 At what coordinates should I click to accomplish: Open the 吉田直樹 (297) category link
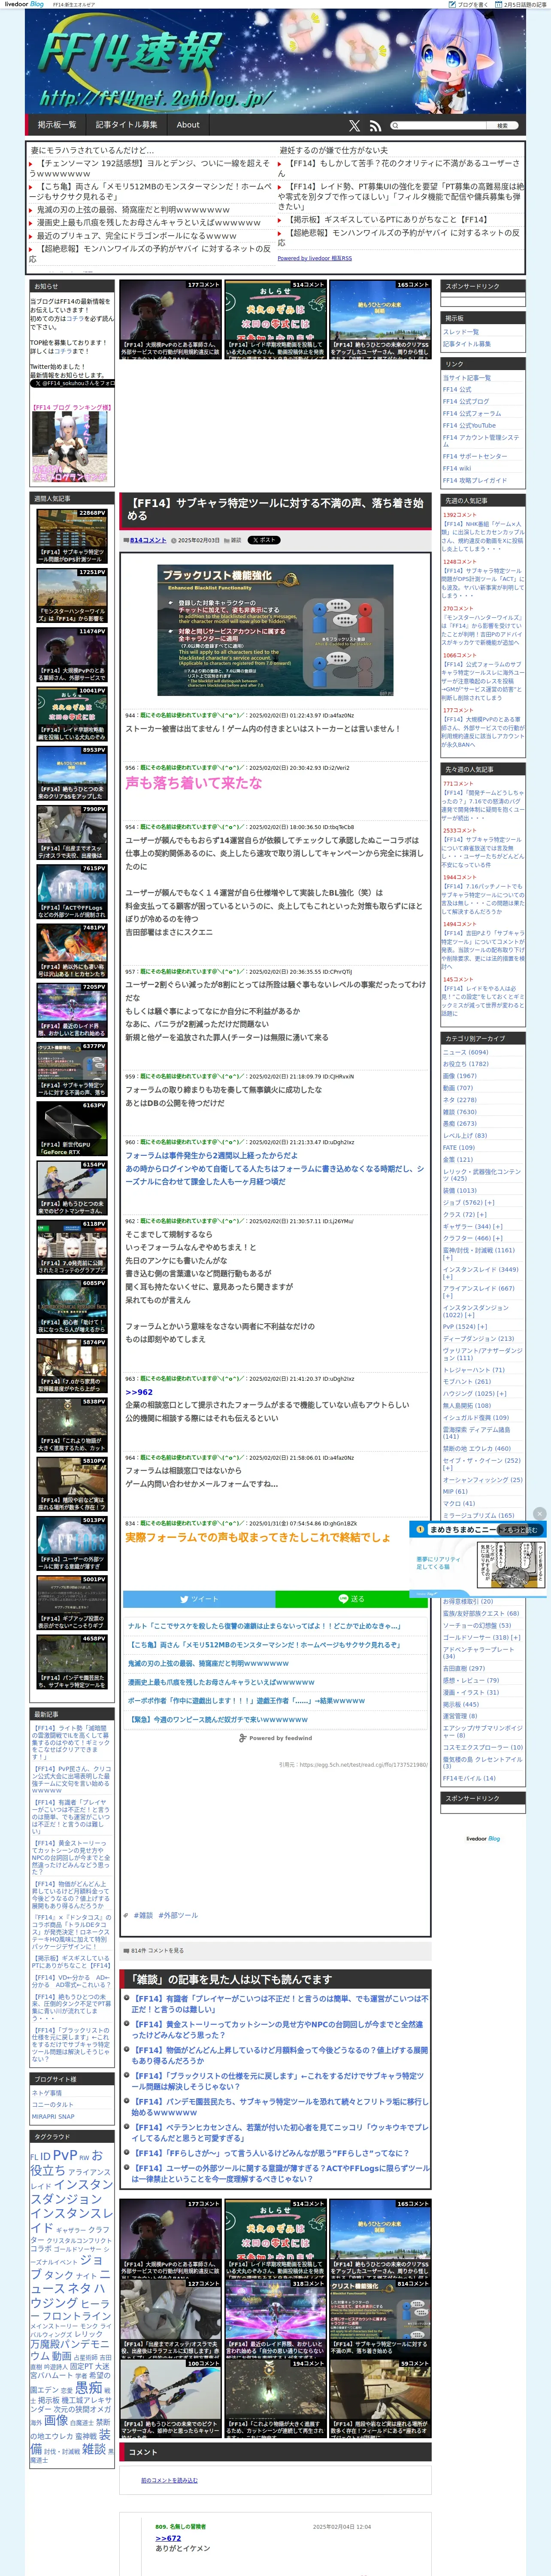click(x=463, y=1668)
